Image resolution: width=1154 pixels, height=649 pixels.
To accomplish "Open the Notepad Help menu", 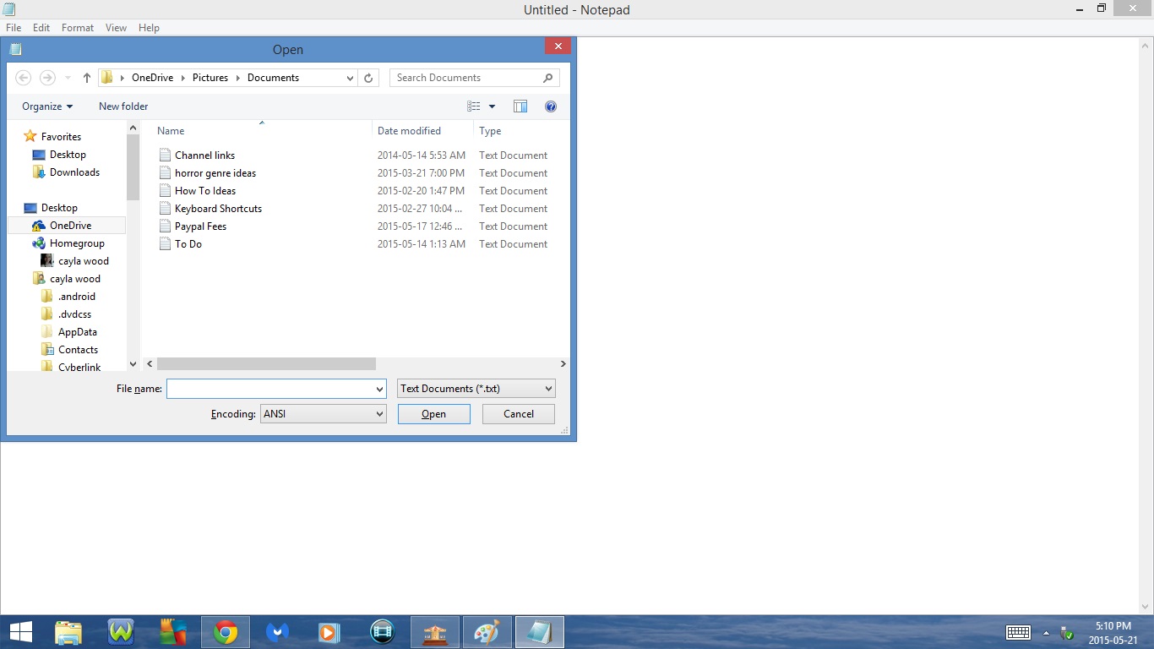I will (x=149, y=28).
